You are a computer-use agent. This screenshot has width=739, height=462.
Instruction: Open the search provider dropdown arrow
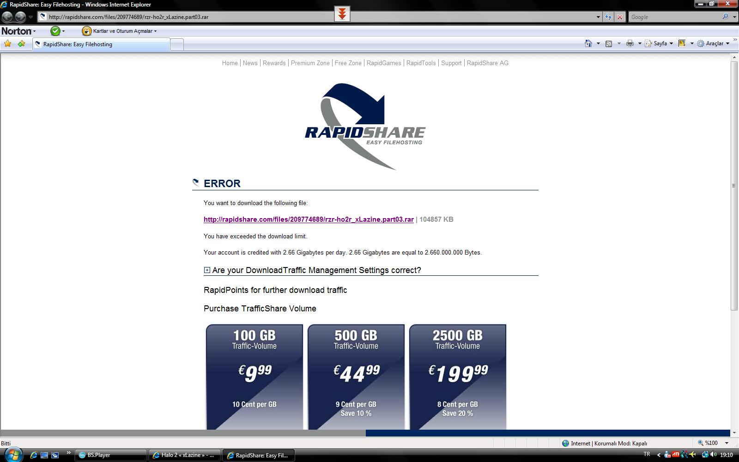[x=734, y=17]
